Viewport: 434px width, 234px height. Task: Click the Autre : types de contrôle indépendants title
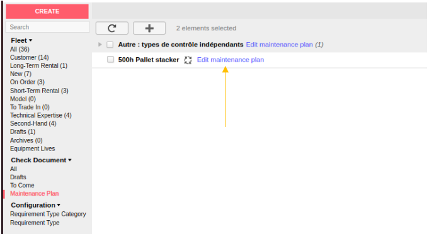[181, 45]
